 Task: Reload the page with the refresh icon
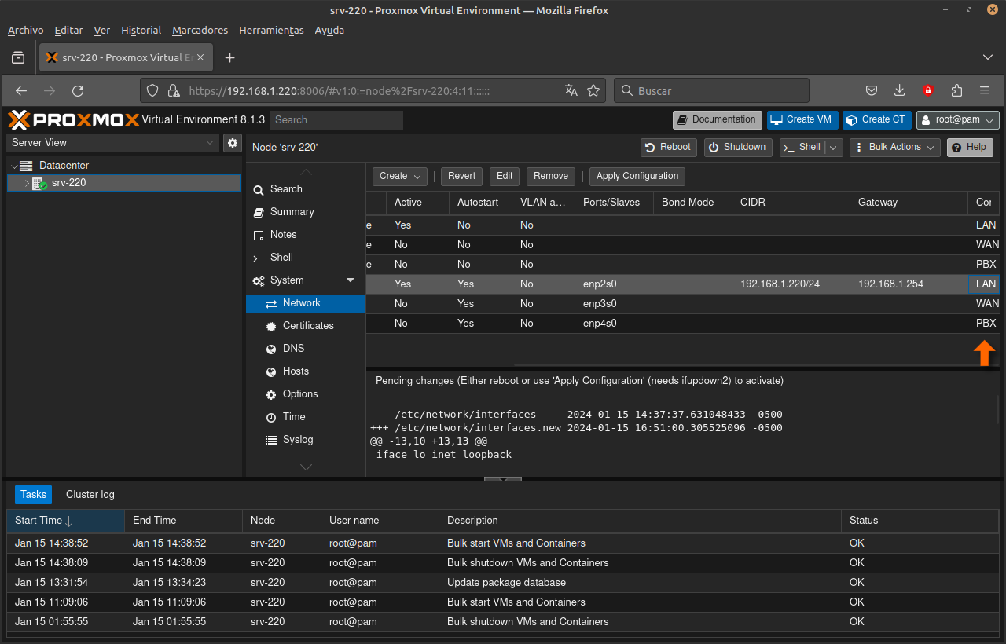[78, 91]
